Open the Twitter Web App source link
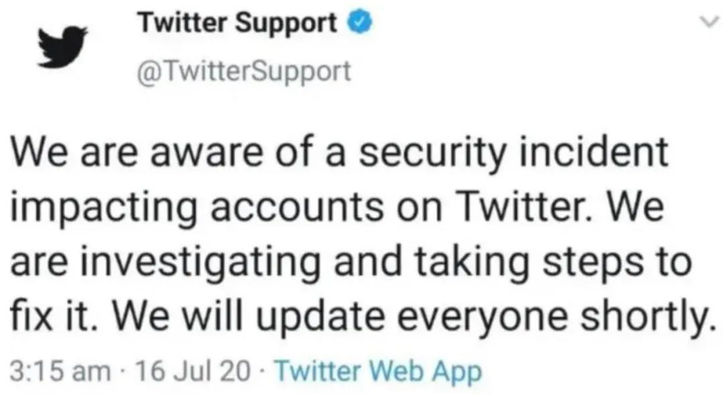This screenshot has height=395, width=723. (x=378, y=372)
